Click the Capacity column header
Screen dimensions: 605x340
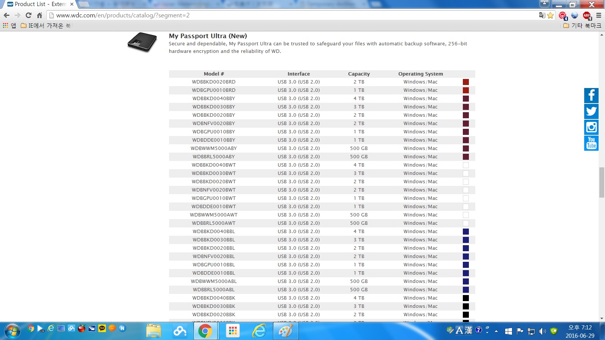tap(359, 74)
